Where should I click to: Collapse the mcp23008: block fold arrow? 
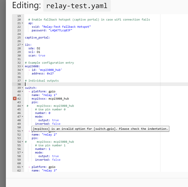[x=22, y=66]
